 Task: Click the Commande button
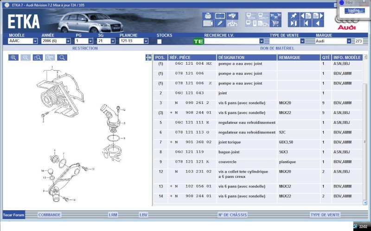[x=50, y=215]
